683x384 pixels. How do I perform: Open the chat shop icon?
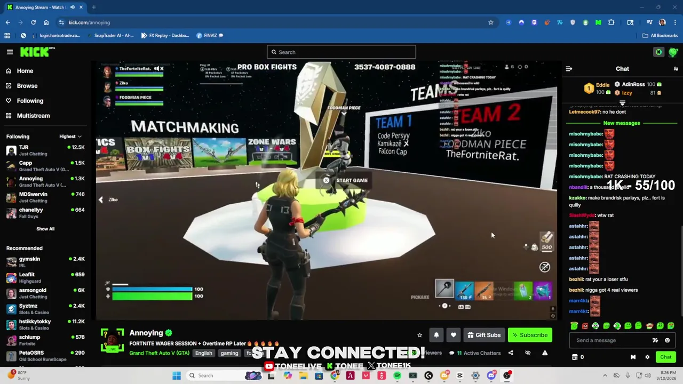coord(575,357)
